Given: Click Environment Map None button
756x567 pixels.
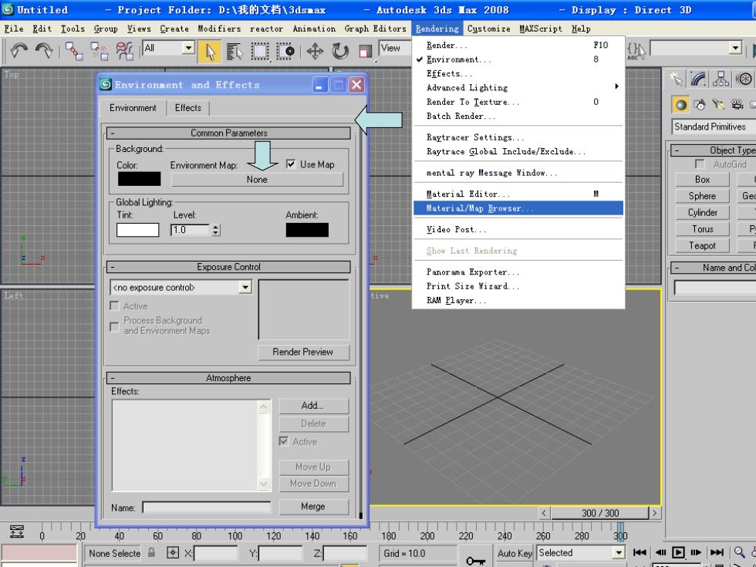Looking at the screenshot, I should click(x=257, y=179).
